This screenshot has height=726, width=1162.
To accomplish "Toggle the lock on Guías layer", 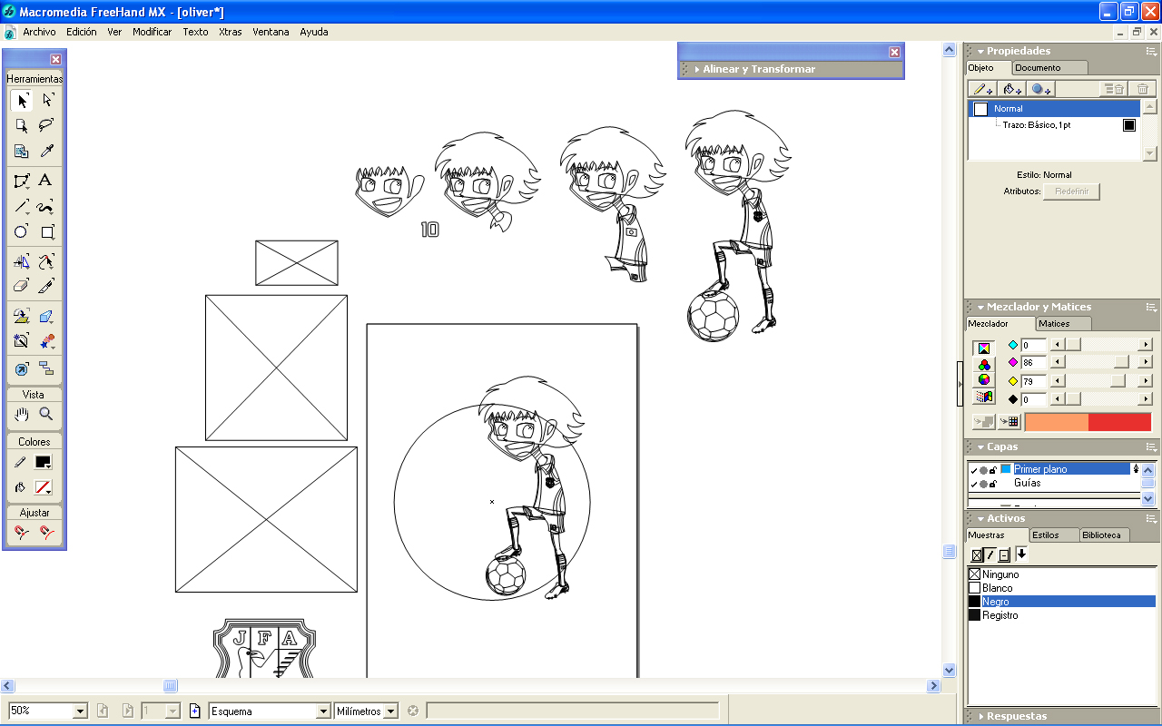I will click(x=993, y=484).
